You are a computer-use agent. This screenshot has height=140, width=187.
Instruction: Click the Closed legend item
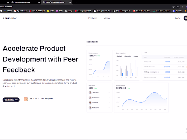point(136,56)
